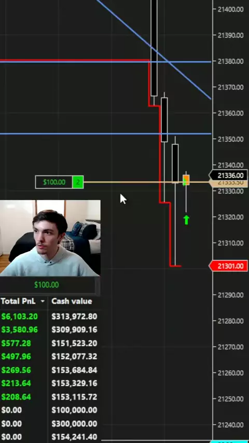Click the $100.00 box below the webcam
The height and width of the screenshot is (443, 249).
tap(47, 285)
